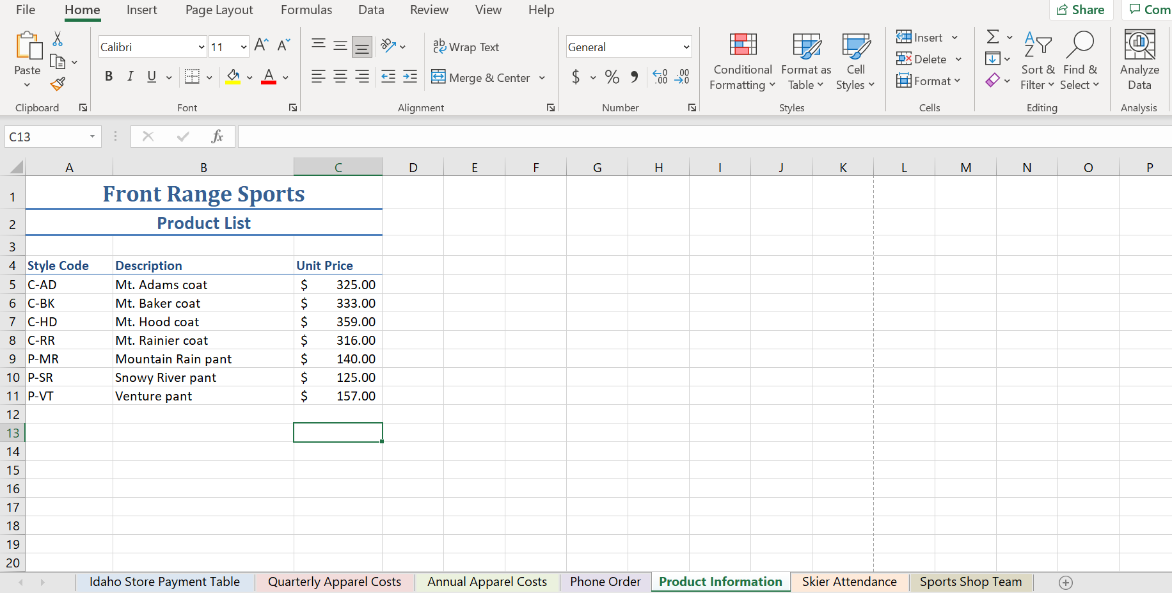
Task: Click the Share button
Action: coord(1081,10)
